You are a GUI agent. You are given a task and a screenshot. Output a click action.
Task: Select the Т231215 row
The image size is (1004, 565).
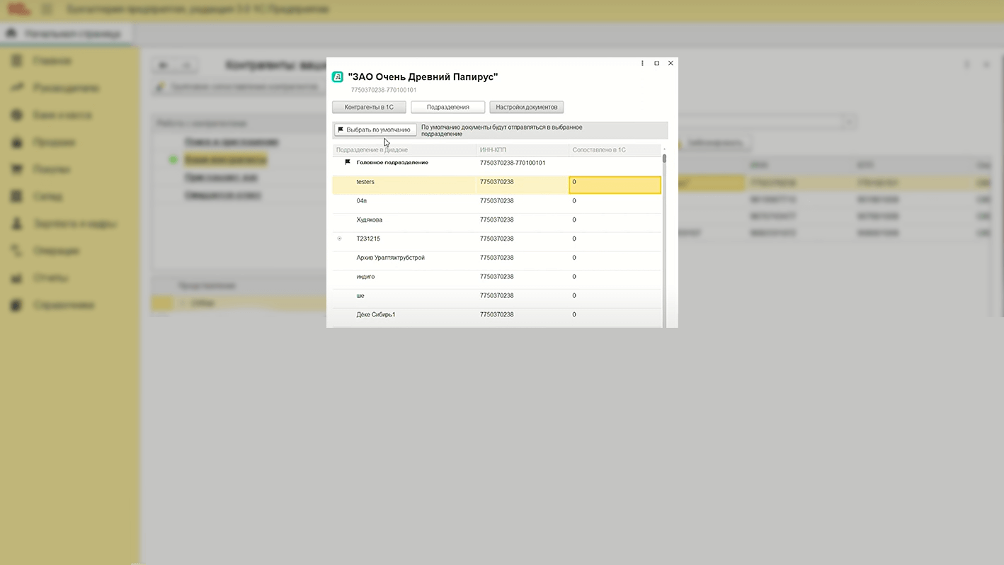point(496,241)
